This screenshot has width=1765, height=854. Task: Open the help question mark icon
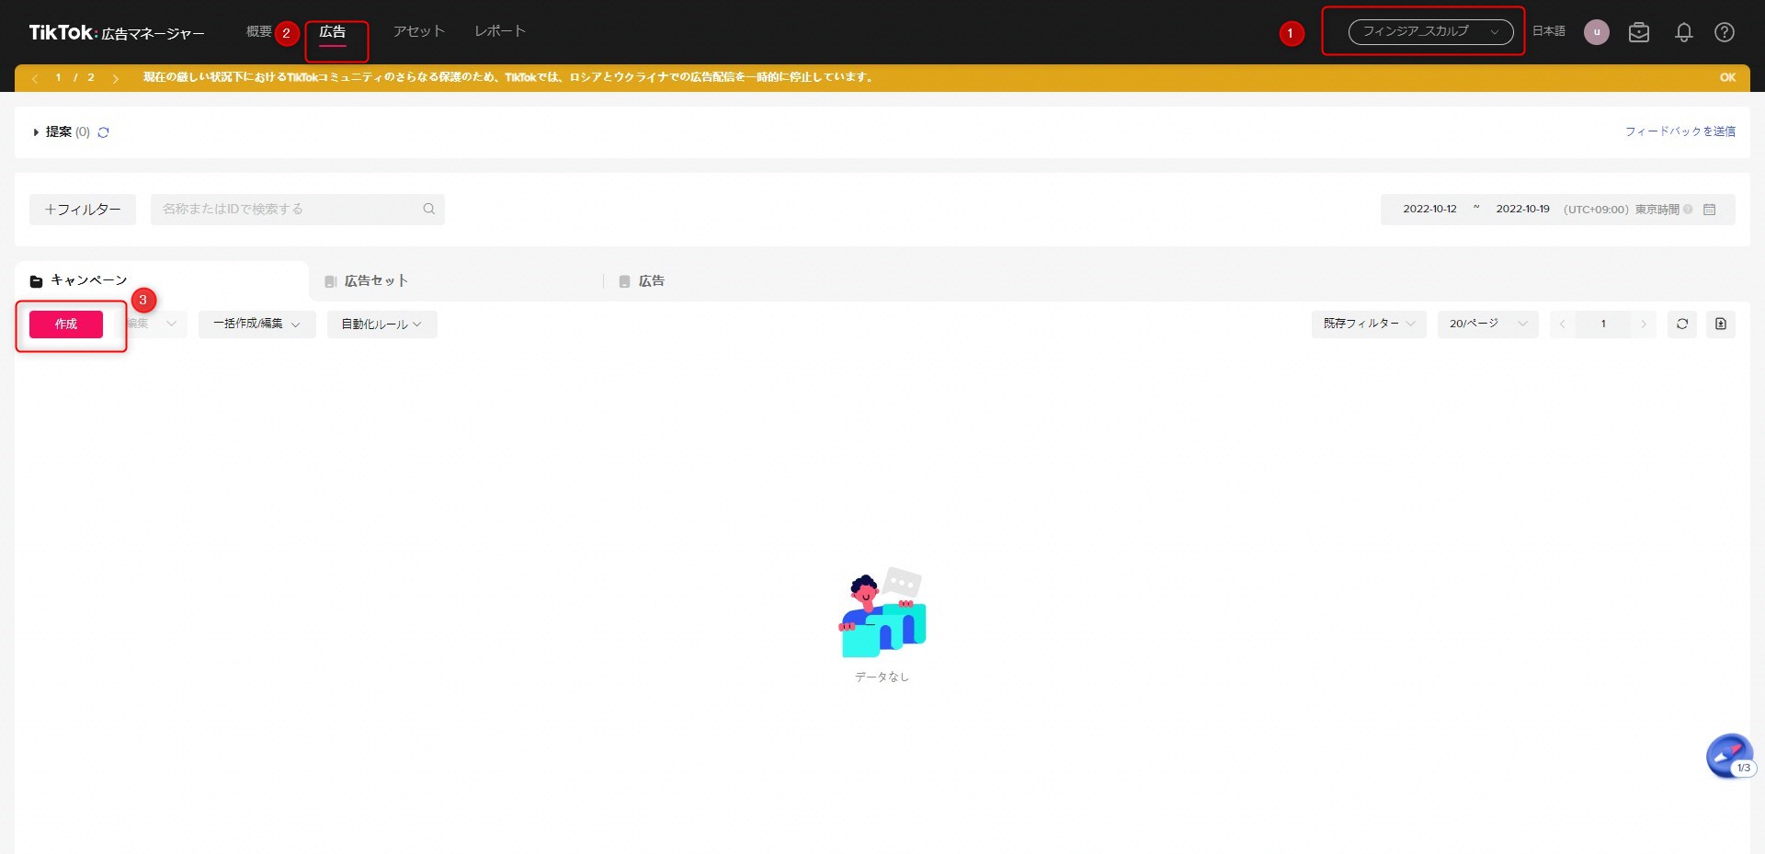coord(1724,32)
